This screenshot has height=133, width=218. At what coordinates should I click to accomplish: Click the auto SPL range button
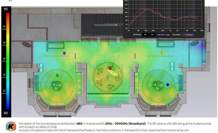163,35
